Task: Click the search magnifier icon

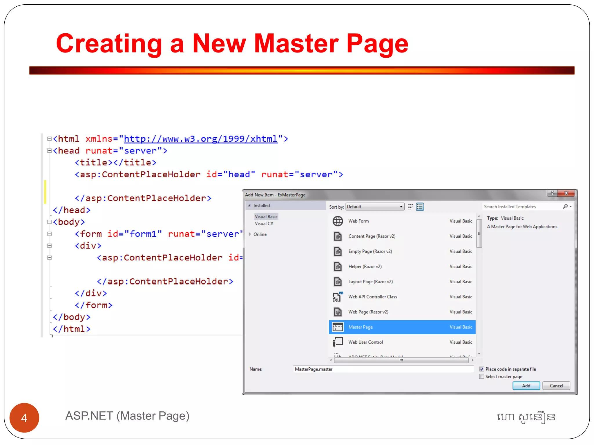Action: [565, 206]
